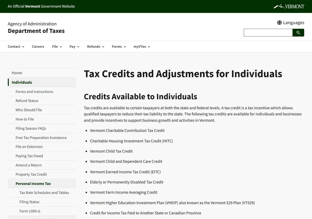Click Credit for Income Tax Paid to Another State

click(146, 213)
